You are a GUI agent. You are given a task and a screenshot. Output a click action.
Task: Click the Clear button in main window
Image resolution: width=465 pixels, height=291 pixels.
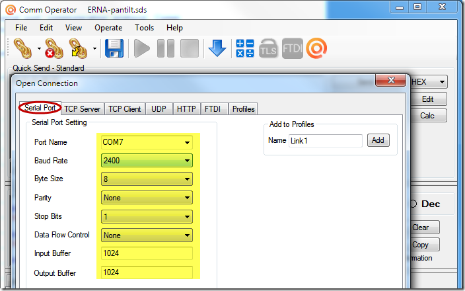pos(424,228)
